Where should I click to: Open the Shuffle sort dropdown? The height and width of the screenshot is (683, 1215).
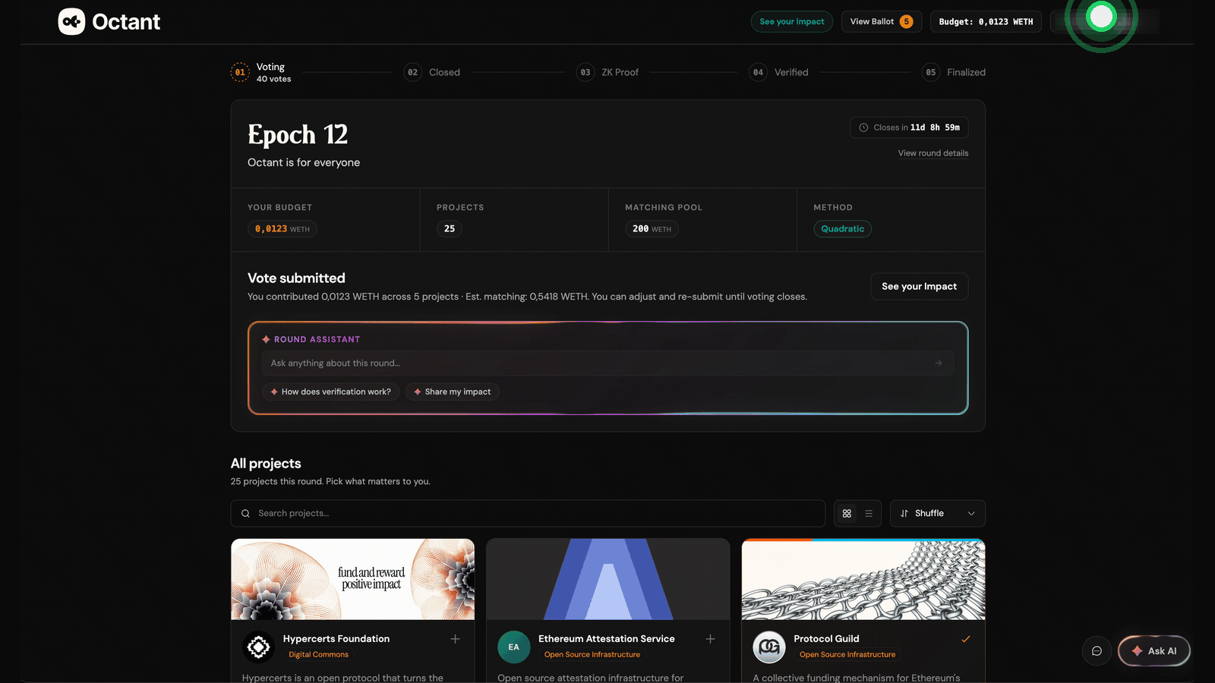point(937,514)
